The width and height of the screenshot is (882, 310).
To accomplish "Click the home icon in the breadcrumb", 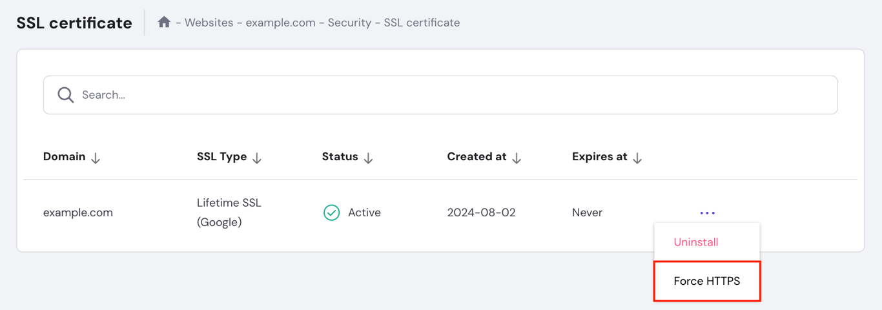I will [164, 23].
